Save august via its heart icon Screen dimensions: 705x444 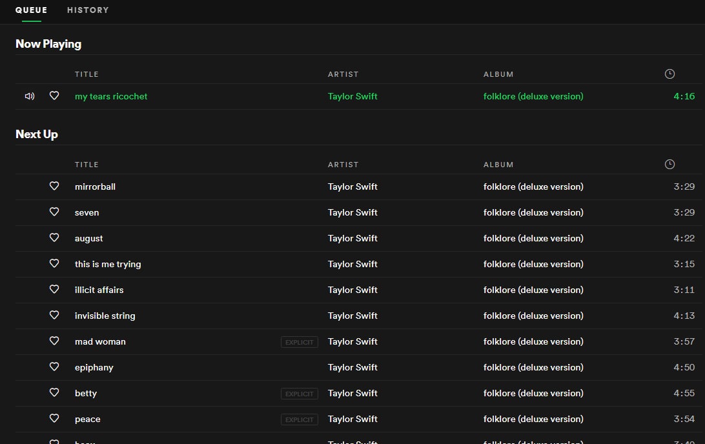54,237
